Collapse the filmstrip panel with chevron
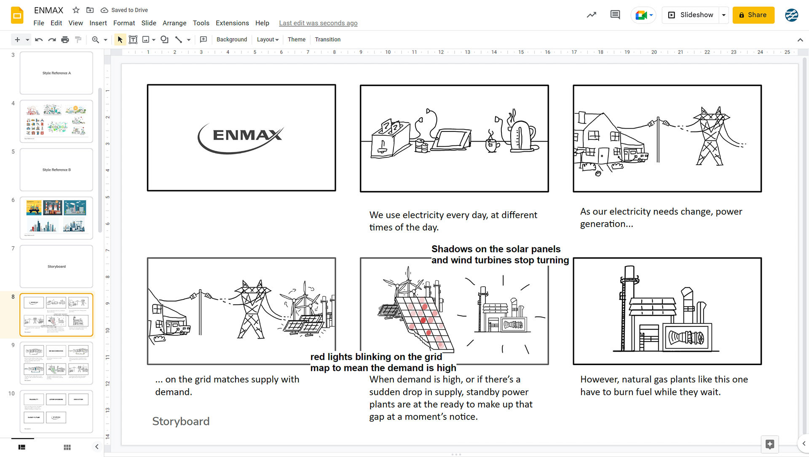Viewport: 809px width, 457px height. (x=97, y=447)
